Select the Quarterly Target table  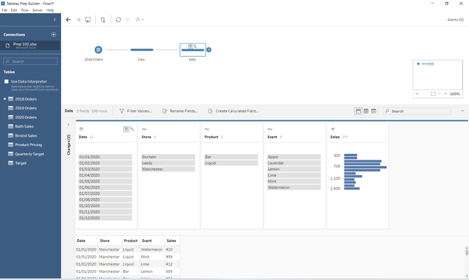point(29,154)
